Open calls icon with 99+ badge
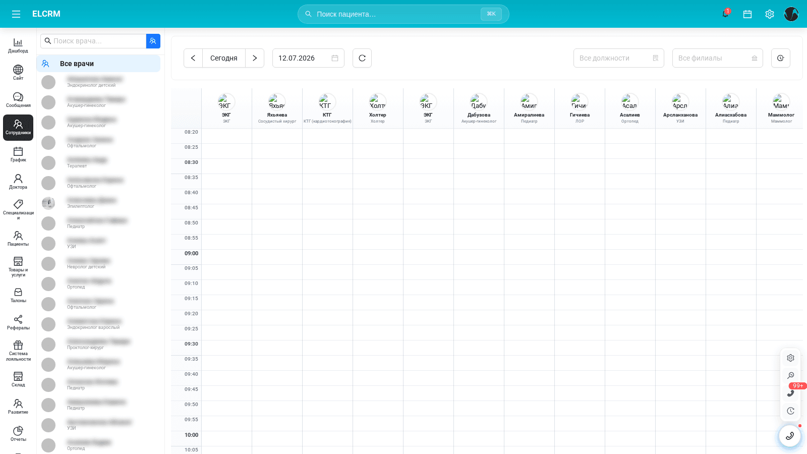 790,393
